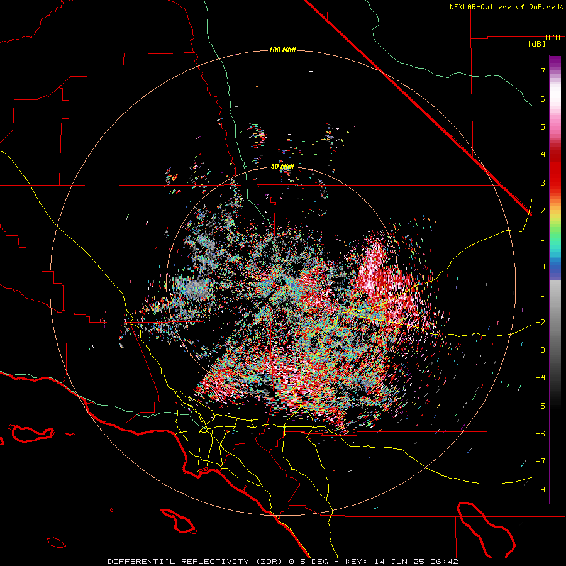Viewport: 566px width, 566px height.
Task: Select the 7 dB scale label
Action: pos(543,70)
